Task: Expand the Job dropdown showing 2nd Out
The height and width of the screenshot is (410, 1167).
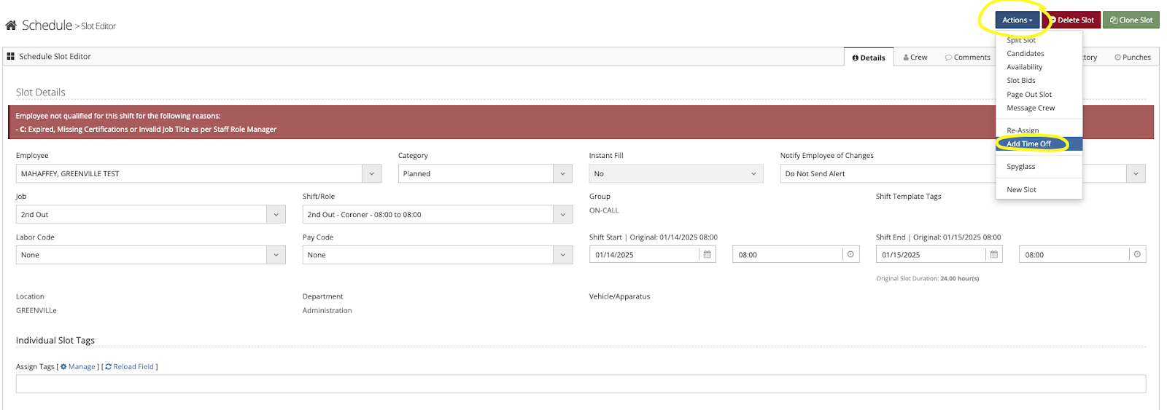Action: click(276, 214)
